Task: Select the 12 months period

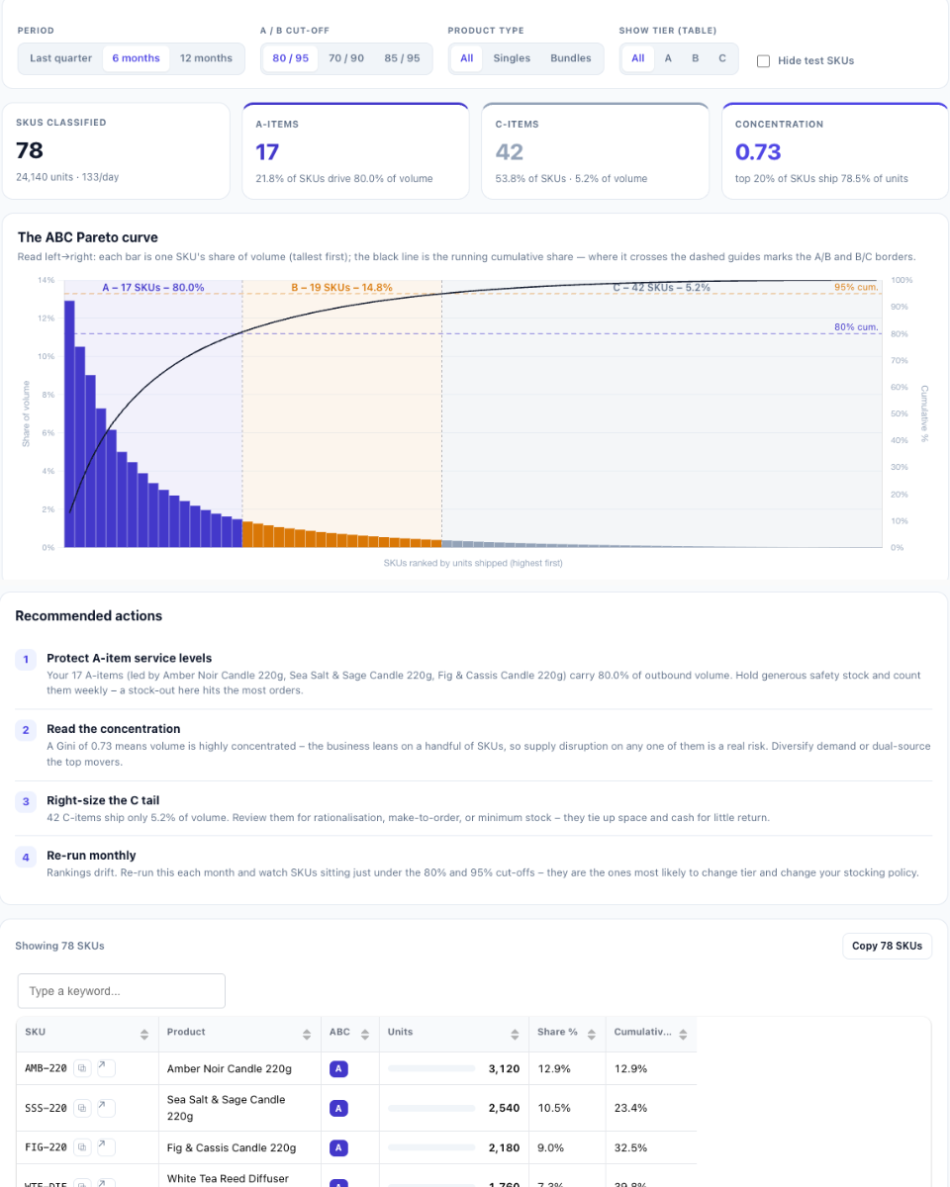Action: (206, 58)
